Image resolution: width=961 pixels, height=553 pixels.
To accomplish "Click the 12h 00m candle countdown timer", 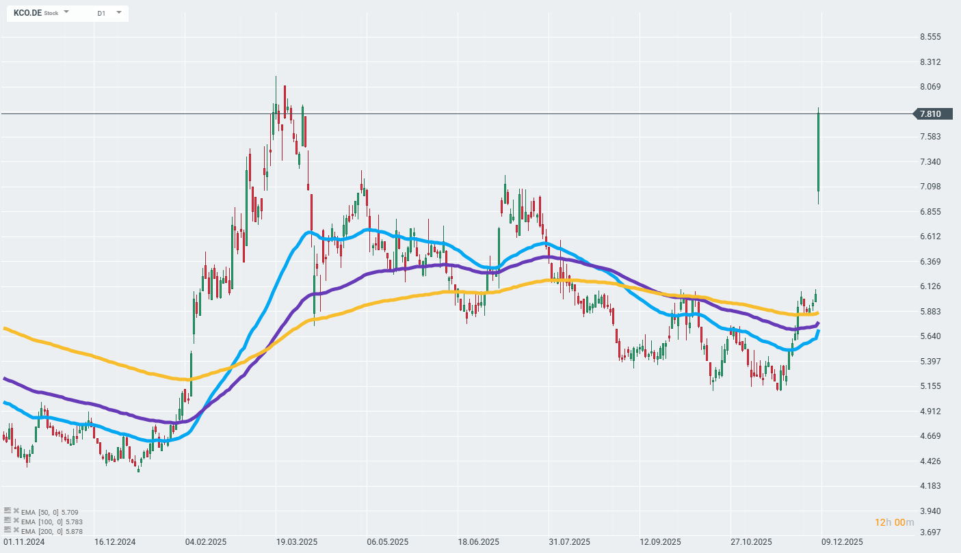I will click(x=895, y=523).
